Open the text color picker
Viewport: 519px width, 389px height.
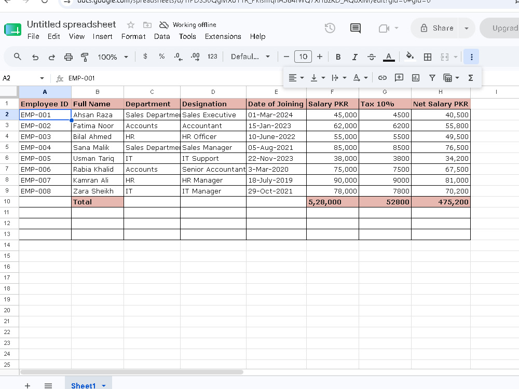pyautogui.click(x=389, y=57)
